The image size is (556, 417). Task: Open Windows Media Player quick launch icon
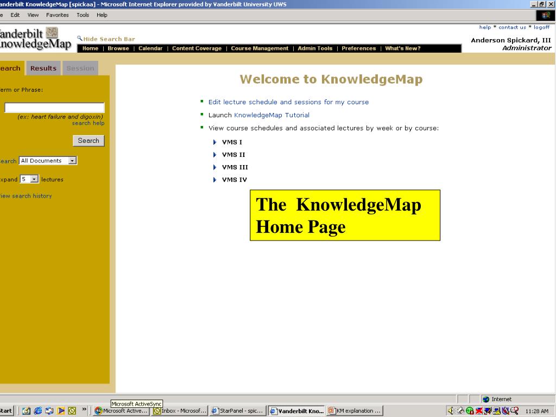61,410
